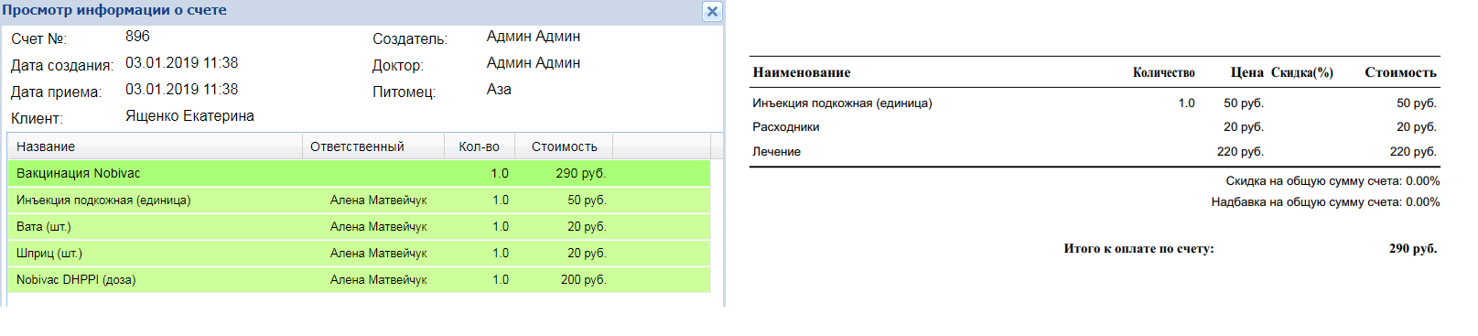
Task: Click the Кол-во column header
Action: coord(480,146)
